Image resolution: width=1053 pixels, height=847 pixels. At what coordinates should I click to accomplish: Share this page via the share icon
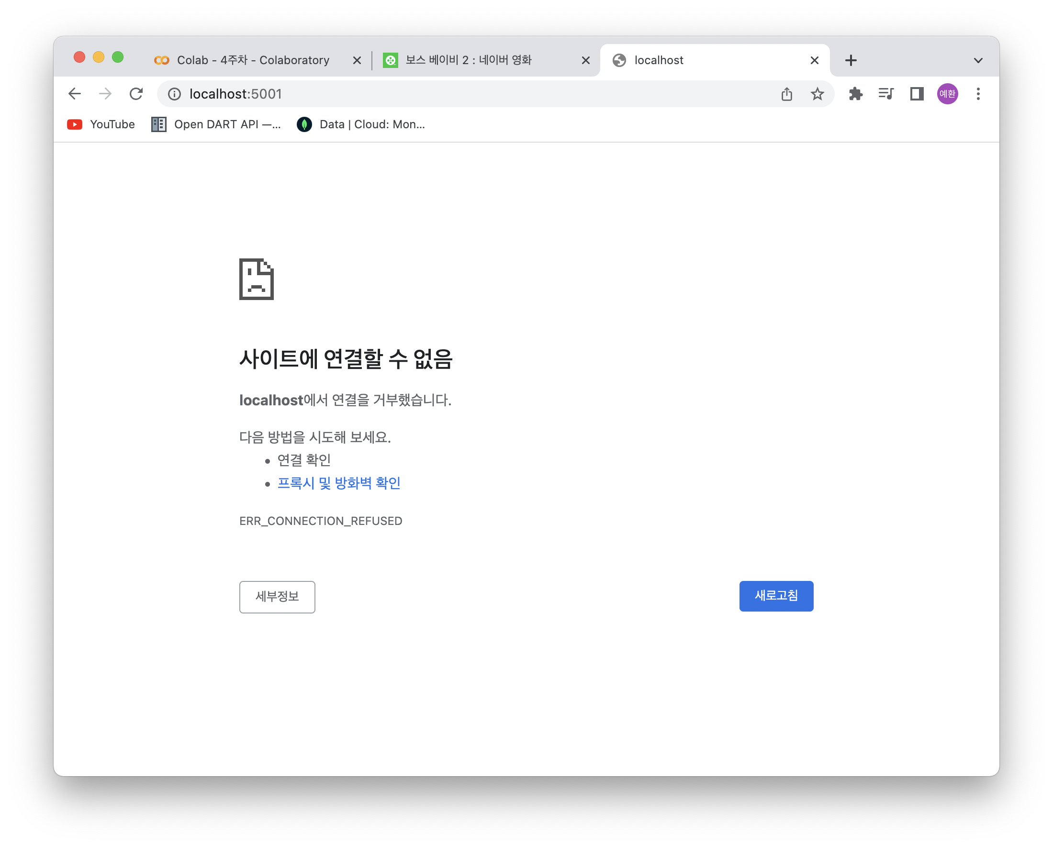786,94
